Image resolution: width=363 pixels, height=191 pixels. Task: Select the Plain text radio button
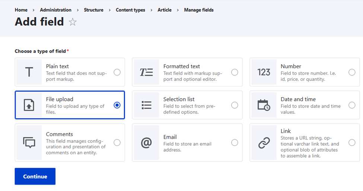(x=117, y=72)
